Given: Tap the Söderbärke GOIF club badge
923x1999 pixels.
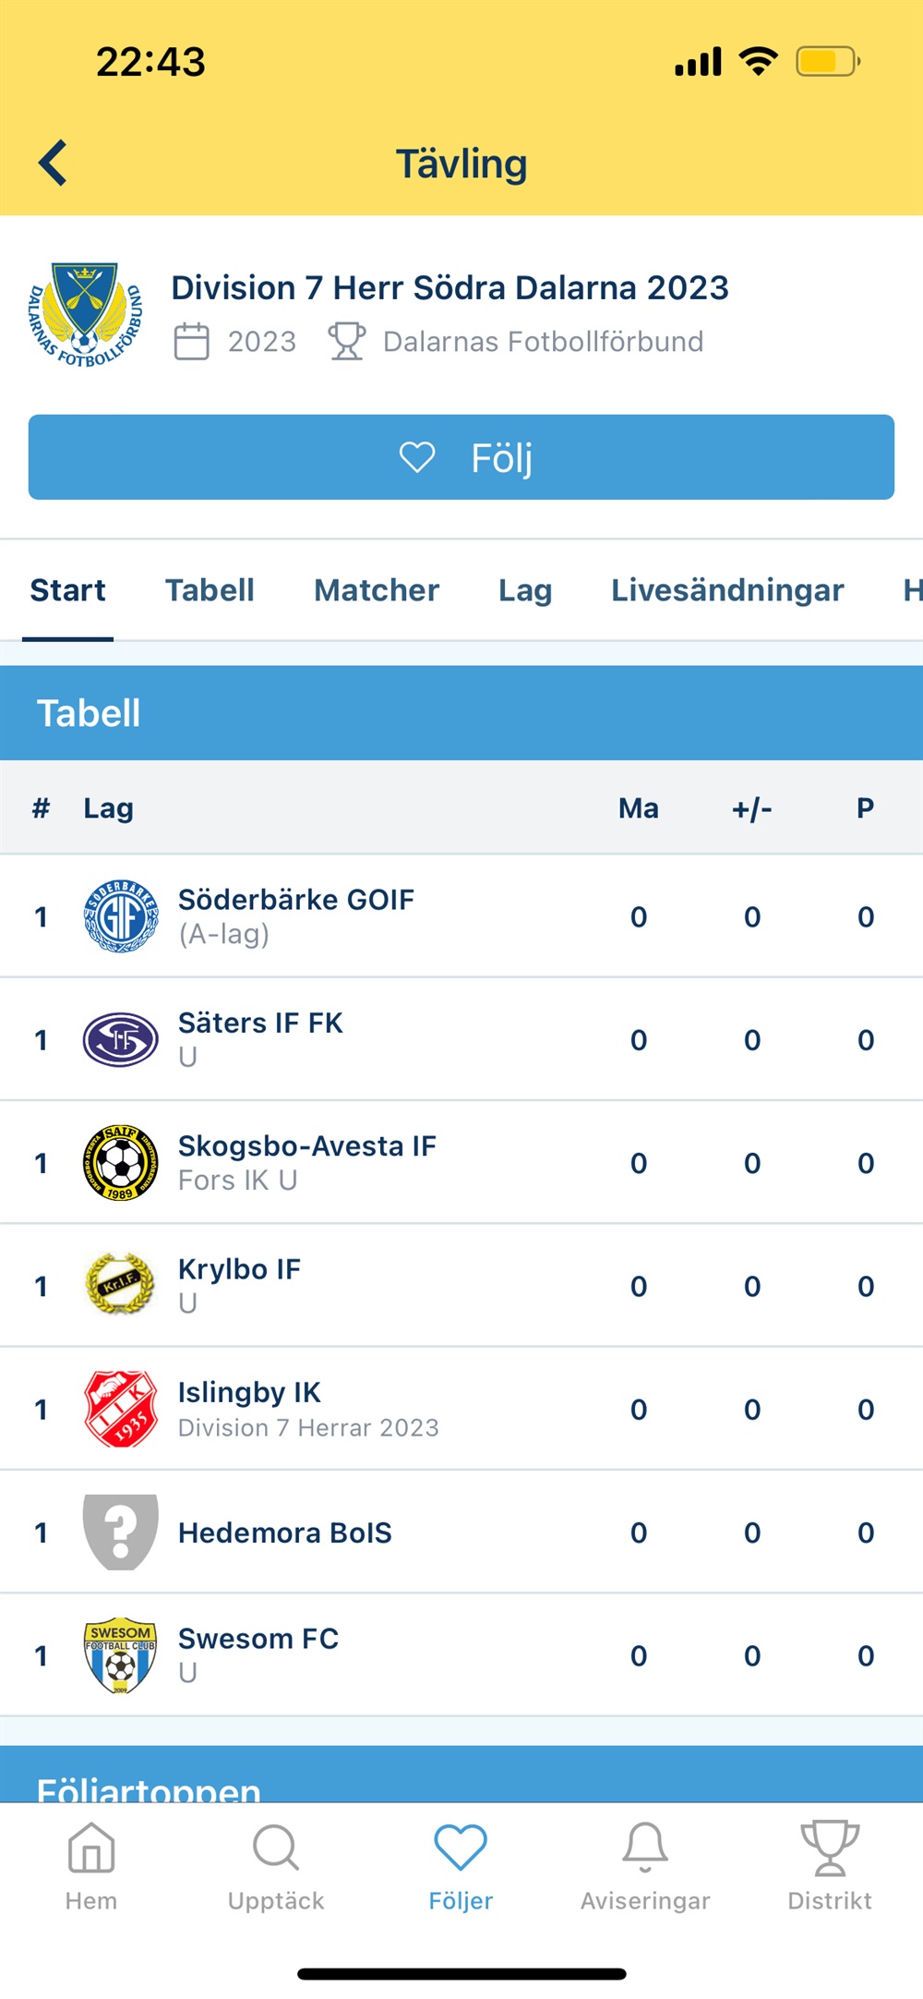Looking at the screenshot, I should pyautogui.click(x=121, y=916).
